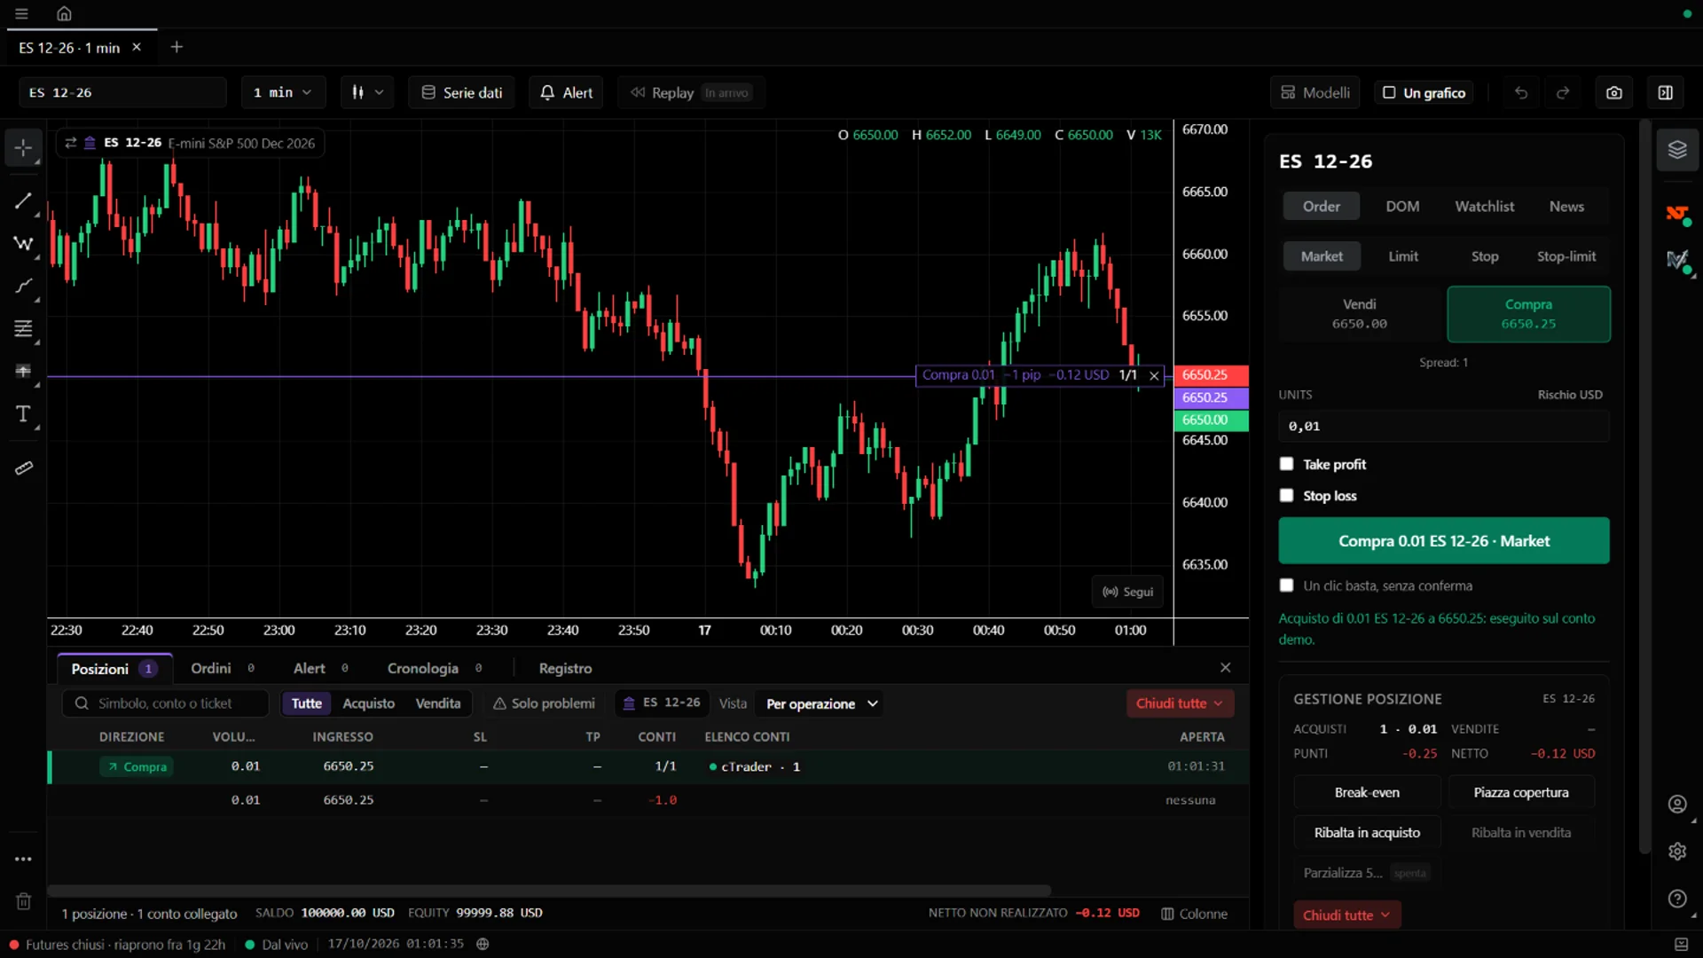The image size is (1703, 958).
Task: Enable the Stop loss checkbox
Action: (1287, 495)
